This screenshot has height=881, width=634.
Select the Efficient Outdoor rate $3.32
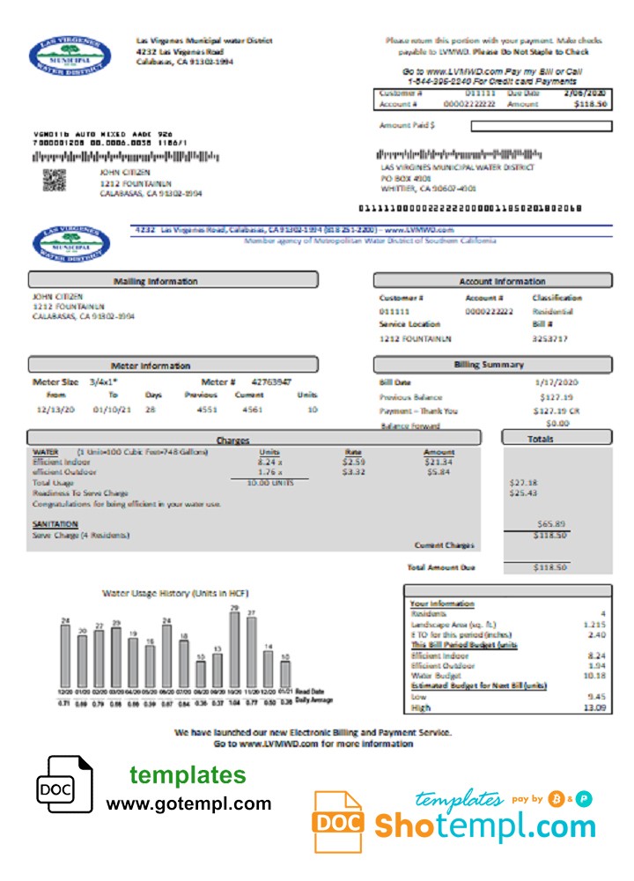[x=354, y=472]
